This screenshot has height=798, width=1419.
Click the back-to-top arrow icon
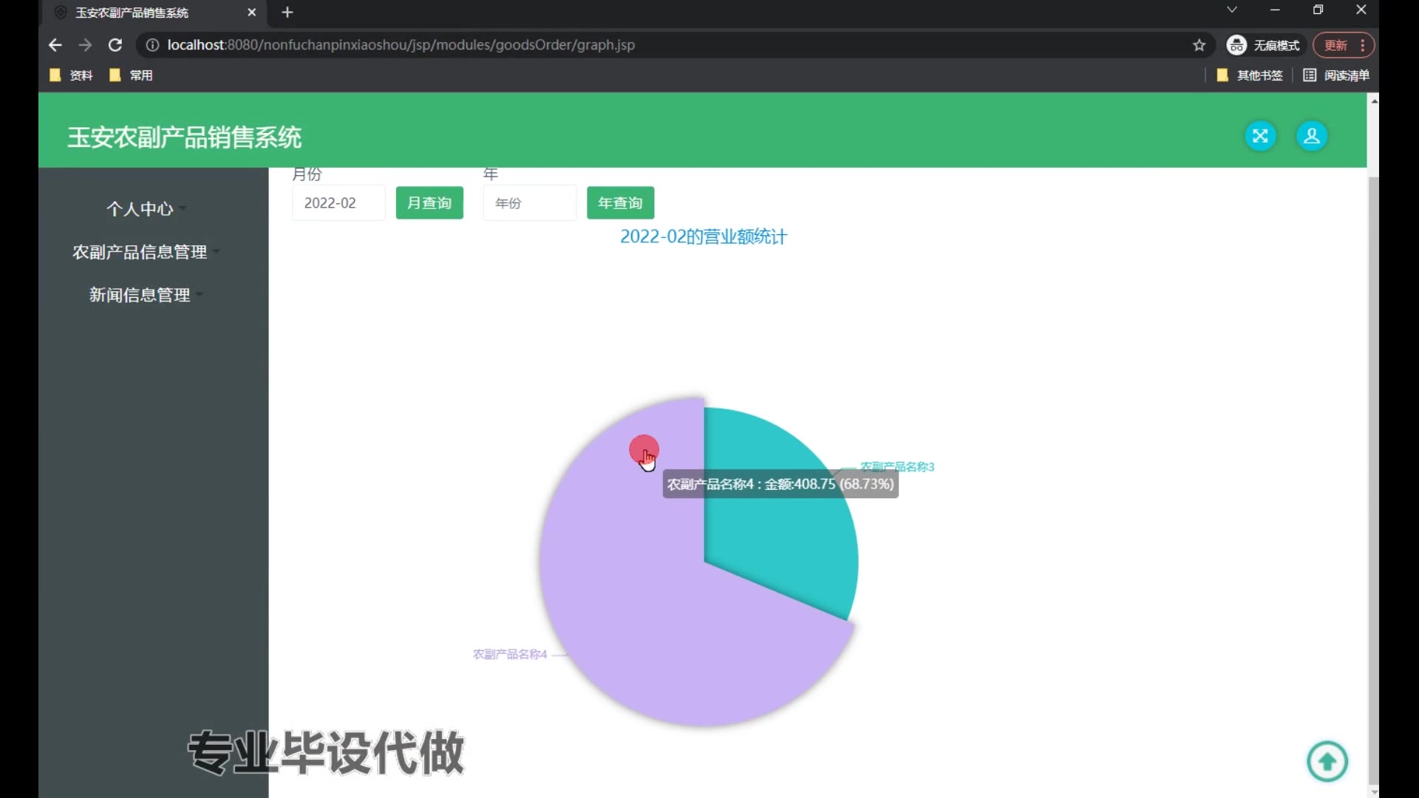point(1327,761)
